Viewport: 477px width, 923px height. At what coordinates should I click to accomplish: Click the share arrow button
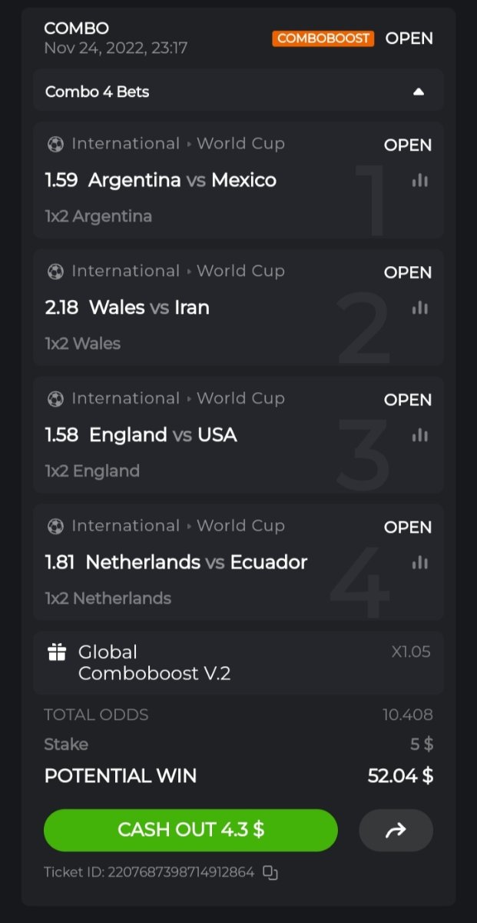click(396, 830)
